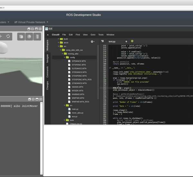Open the Workspace side panel
Screen dimensions: 193x177
[47, 45]
